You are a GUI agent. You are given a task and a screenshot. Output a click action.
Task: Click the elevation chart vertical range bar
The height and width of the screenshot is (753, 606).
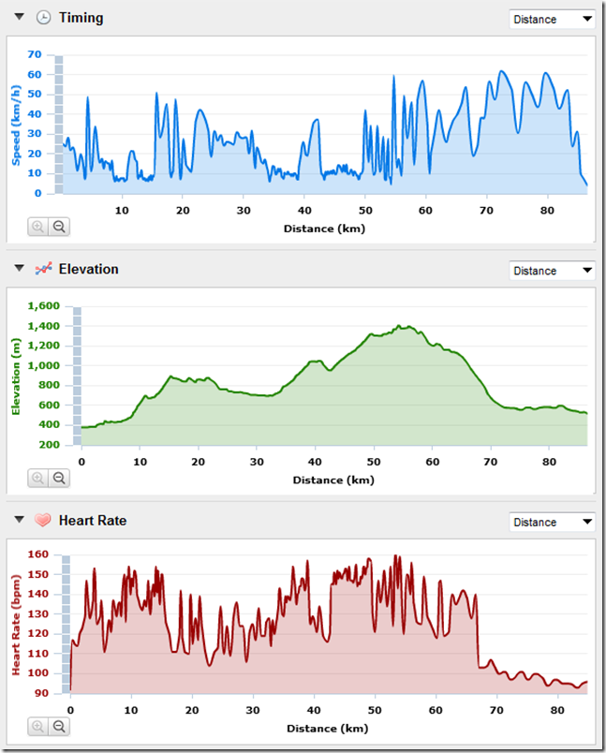pyautogui.click(x=77, y=376)
